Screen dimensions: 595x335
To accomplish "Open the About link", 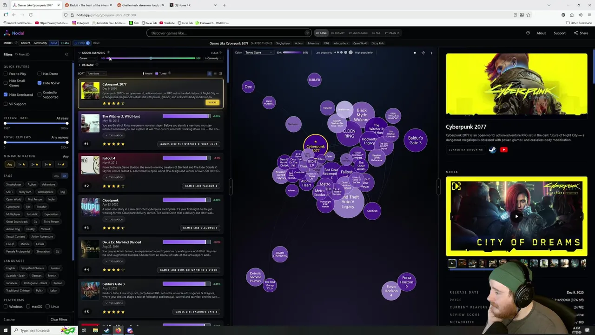I will click(541, 33).
